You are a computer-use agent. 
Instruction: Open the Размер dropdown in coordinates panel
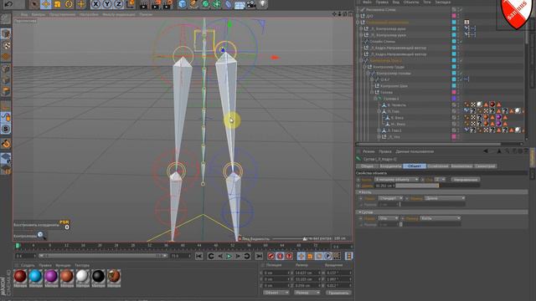pos(307,293)
